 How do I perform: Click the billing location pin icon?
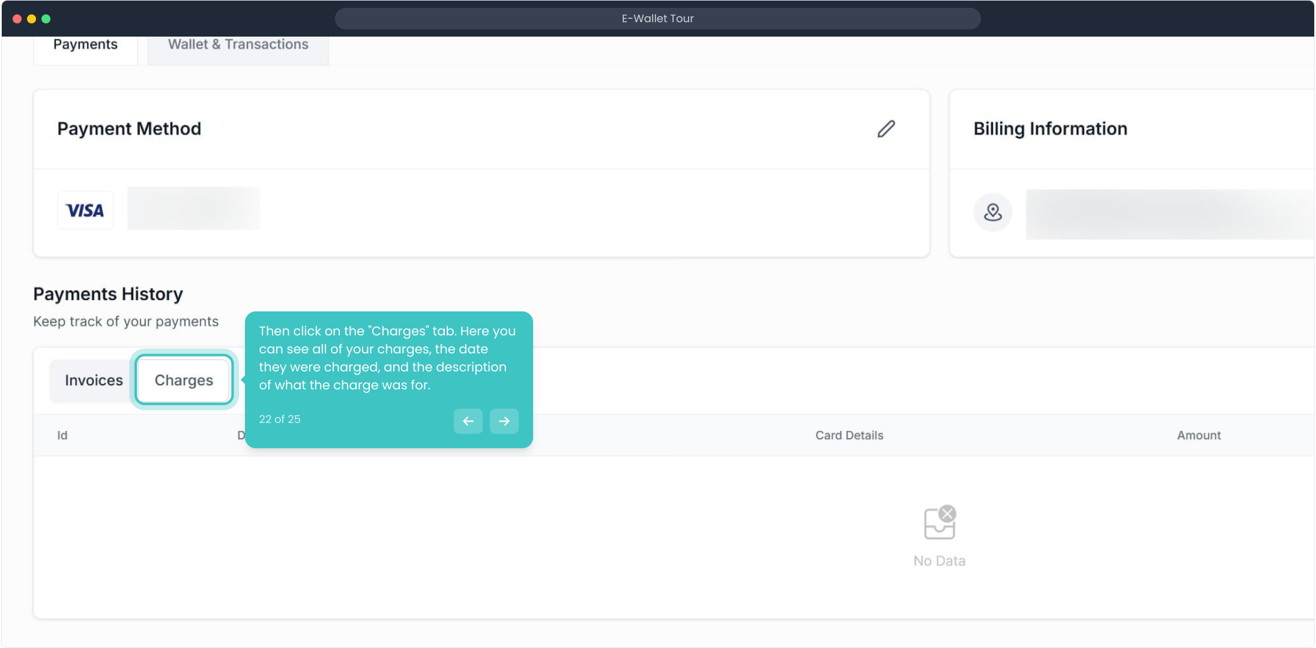click(x=993, y=212)
